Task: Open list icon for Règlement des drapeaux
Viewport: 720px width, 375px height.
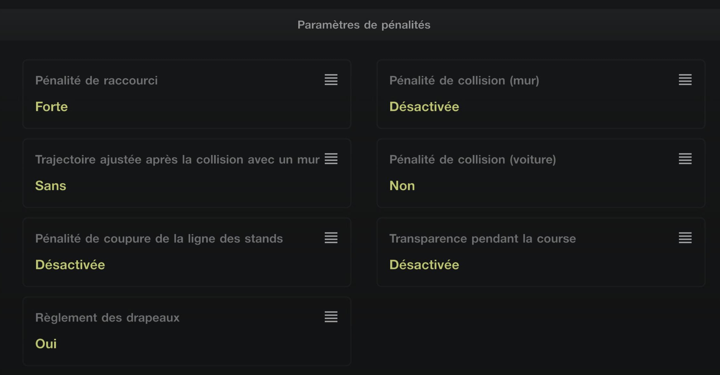Action: tap(331, 317)
